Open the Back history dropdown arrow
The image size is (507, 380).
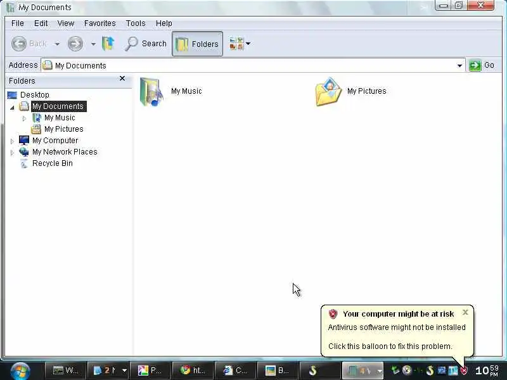click(57, 44)
